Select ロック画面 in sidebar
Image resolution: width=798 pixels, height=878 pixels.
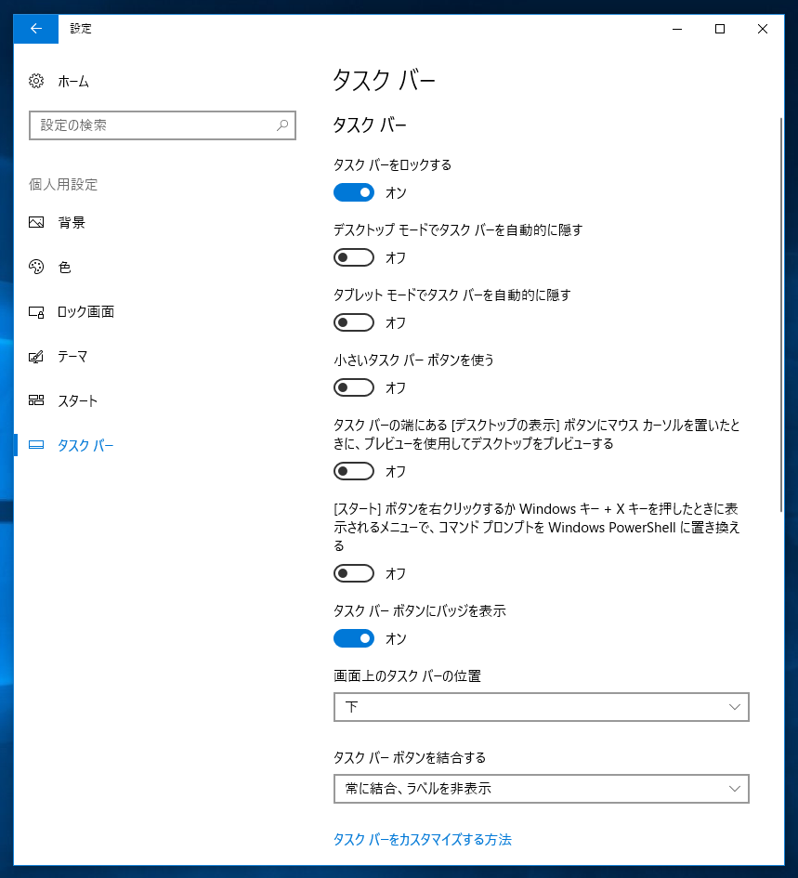[x=85, y=312]
